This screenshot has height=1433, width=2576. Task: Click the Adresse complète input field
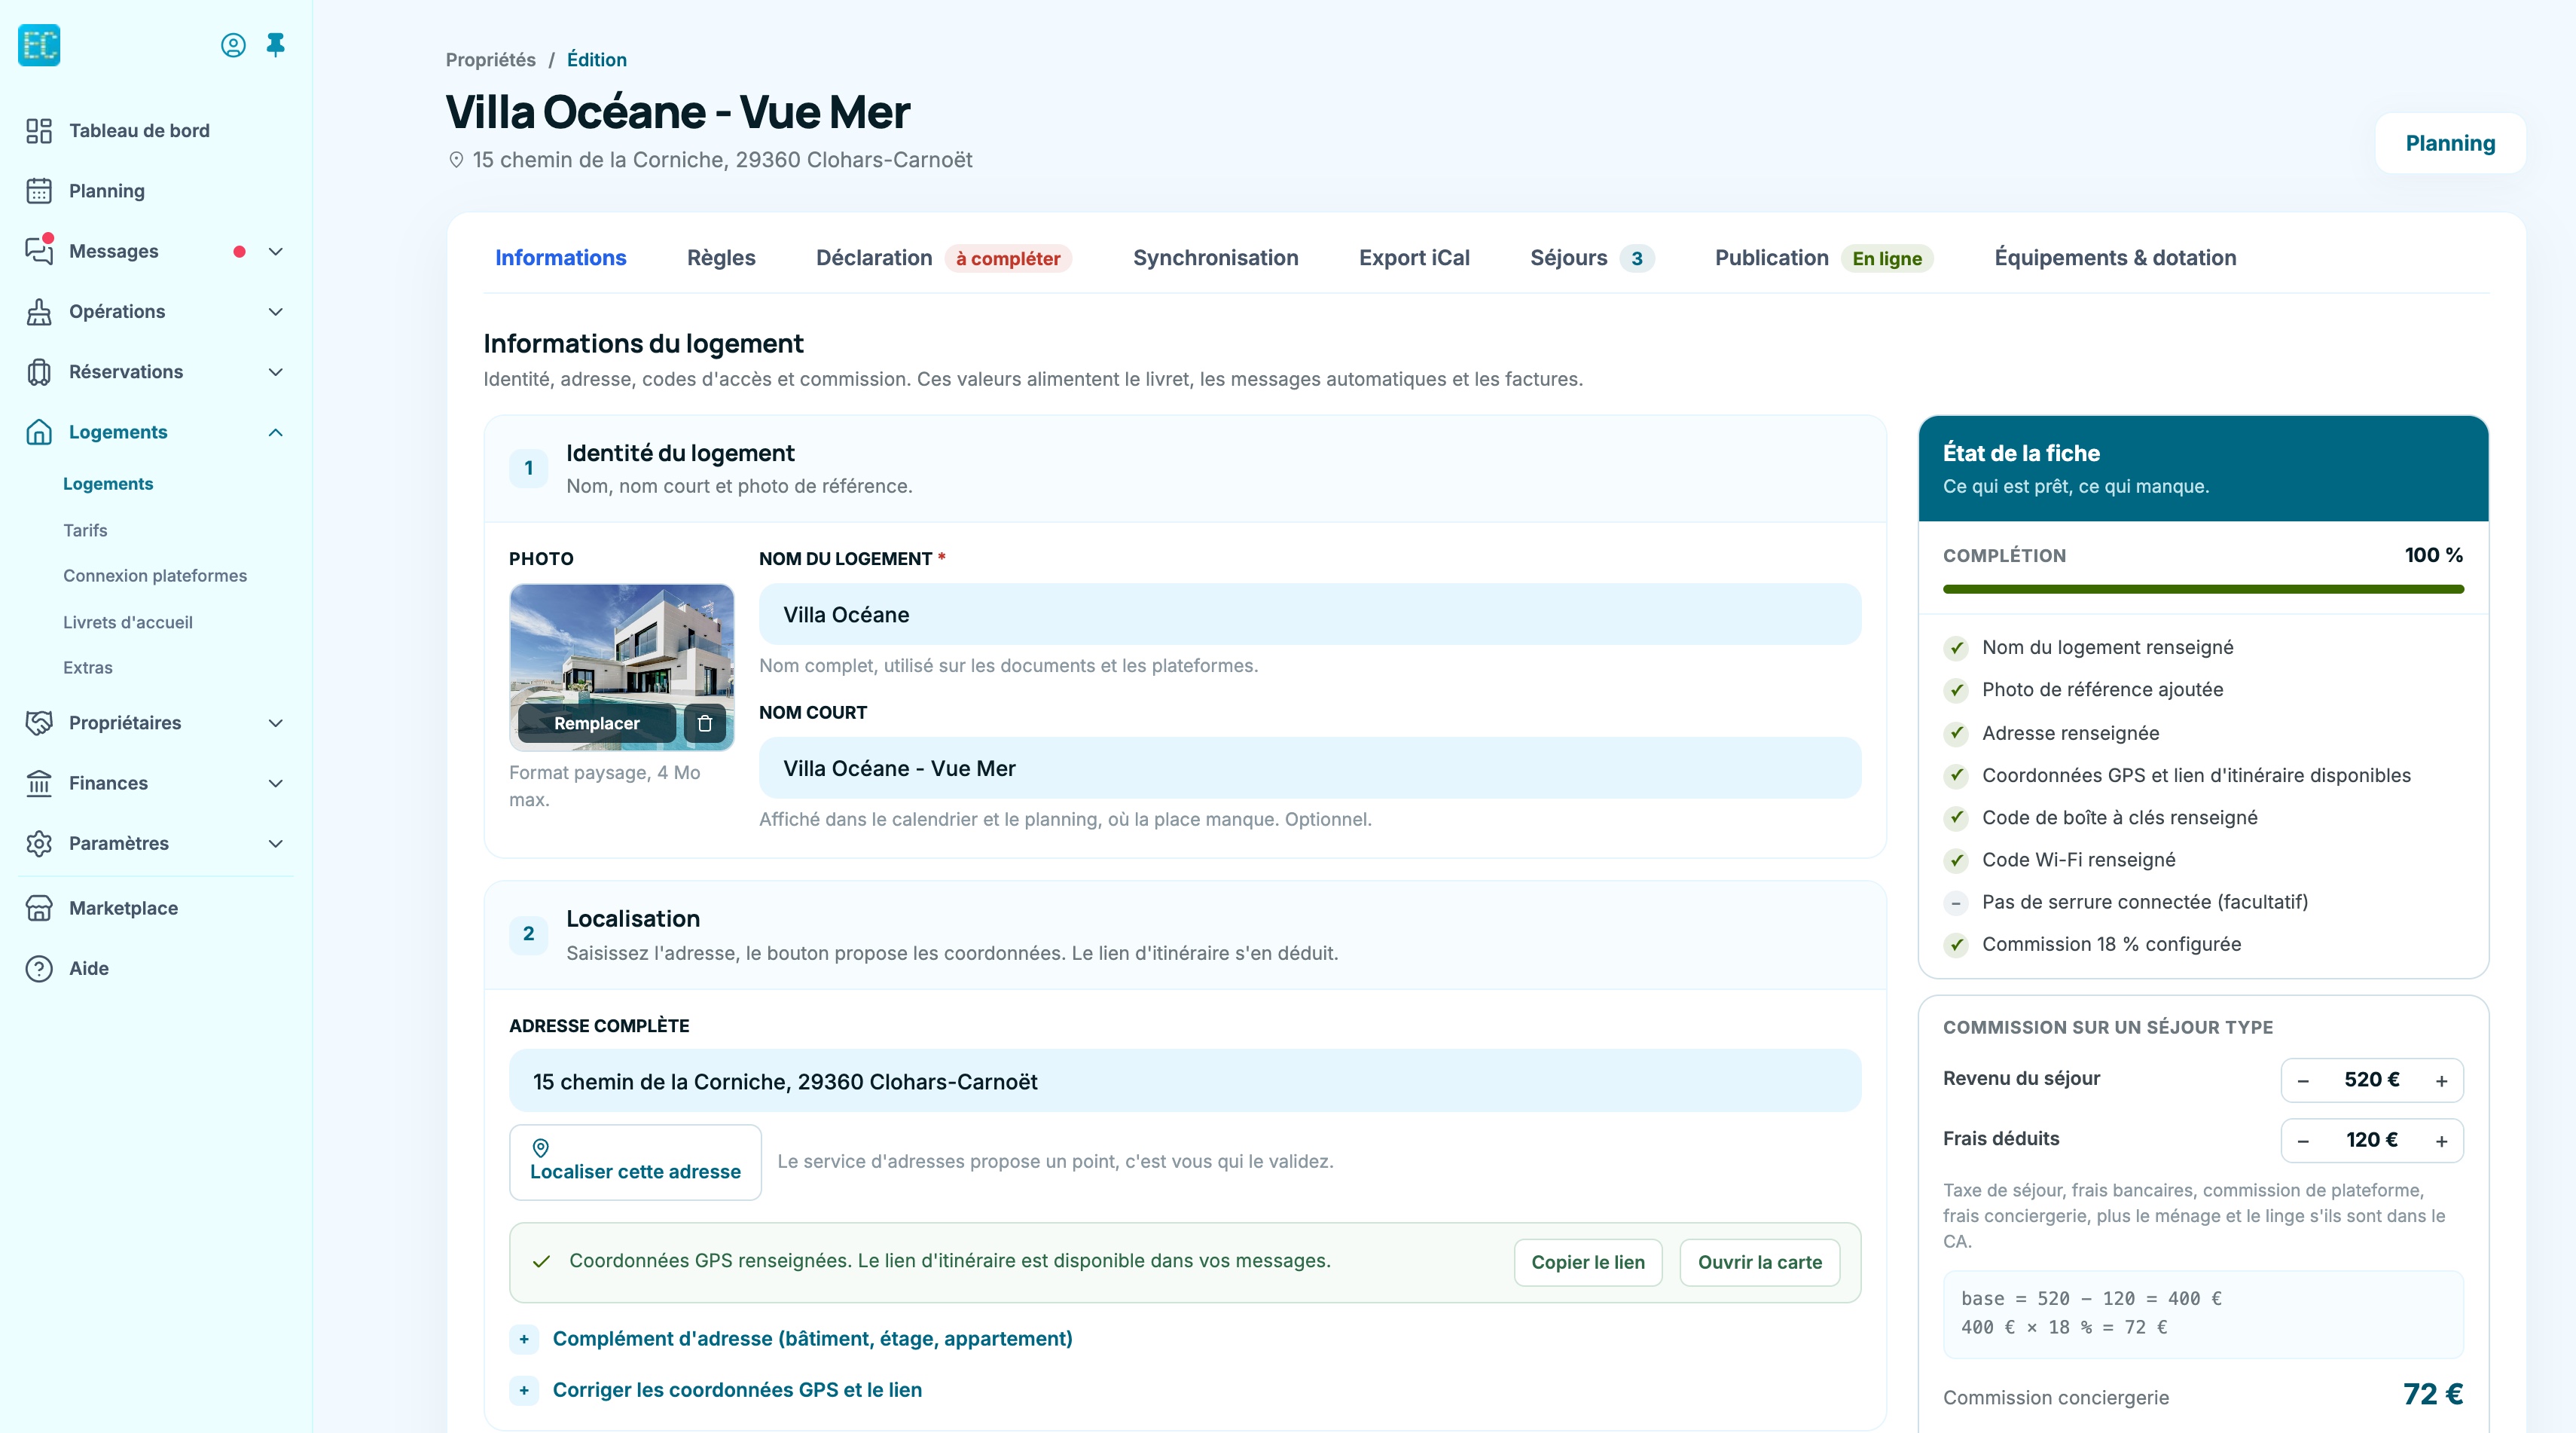click(x=1185, y=1081)
